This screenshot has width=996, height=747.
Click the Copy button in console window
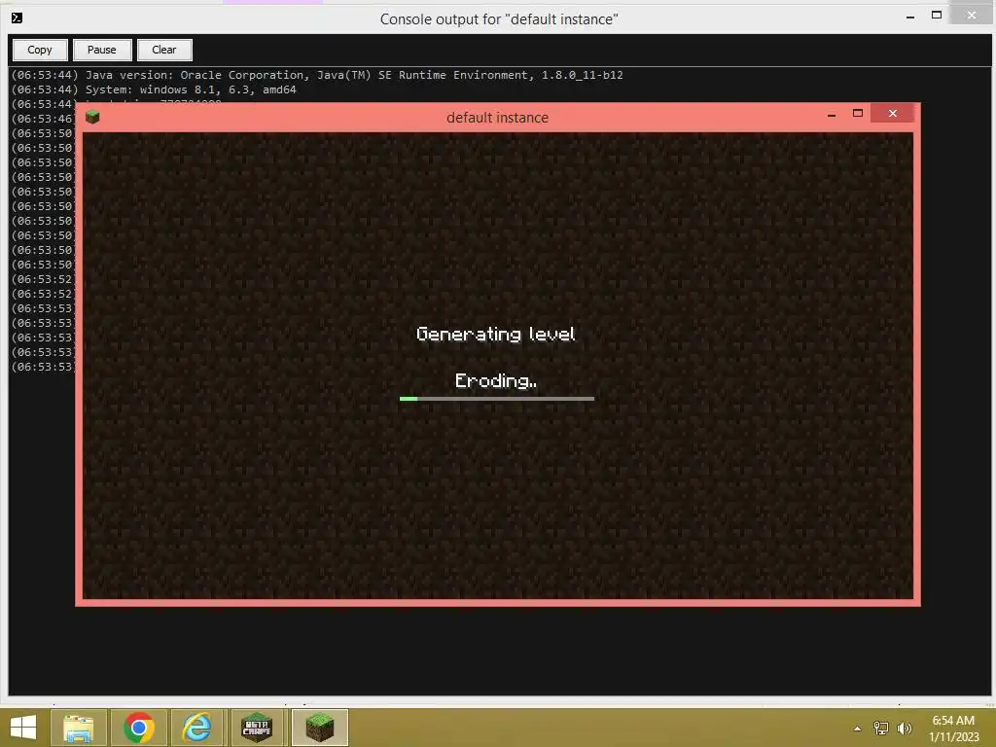39,50
